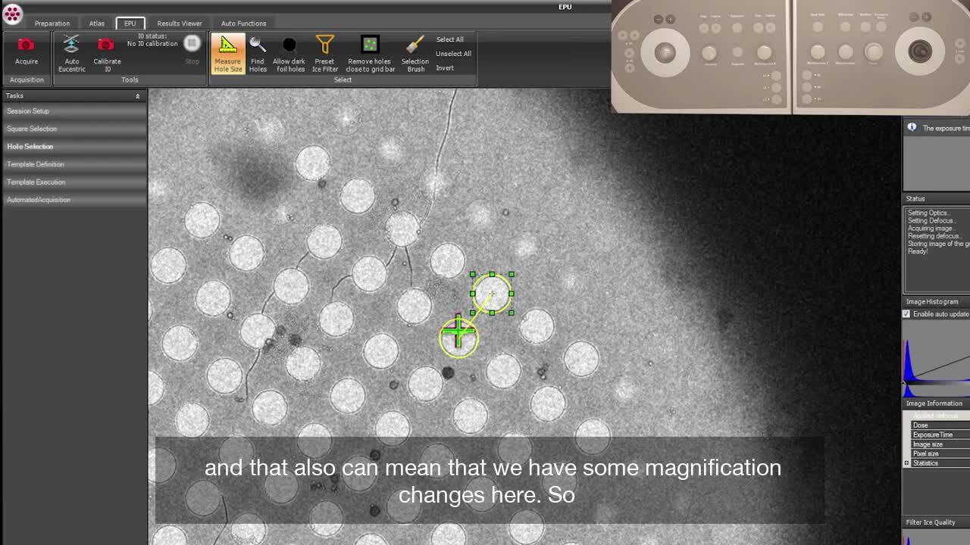Switch to the Atlas tab

tap(97, 23)
